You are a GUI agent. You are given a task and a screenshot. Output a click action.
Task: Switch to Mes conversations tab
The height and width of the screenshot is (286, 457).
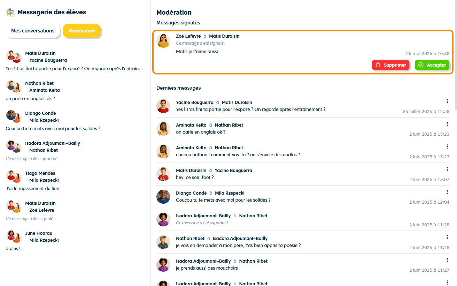tap(33, 31)
